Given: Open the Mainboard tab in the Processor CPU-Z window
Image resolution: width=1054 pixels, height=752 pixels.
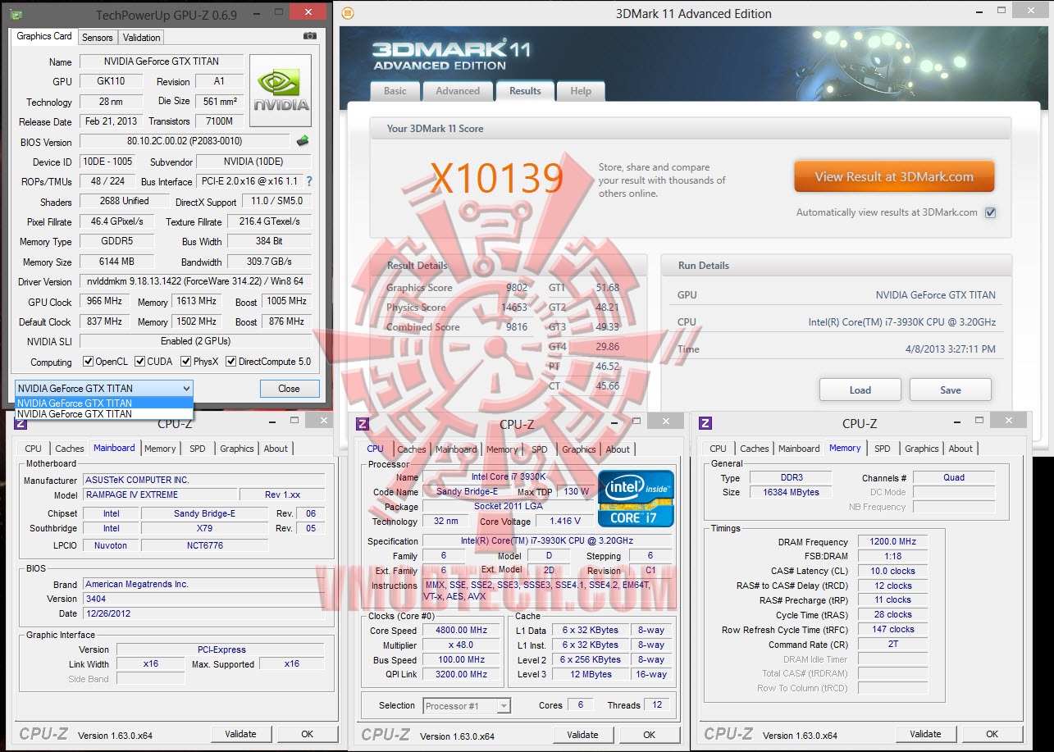Looking at the screenshot, I should 456,449.
